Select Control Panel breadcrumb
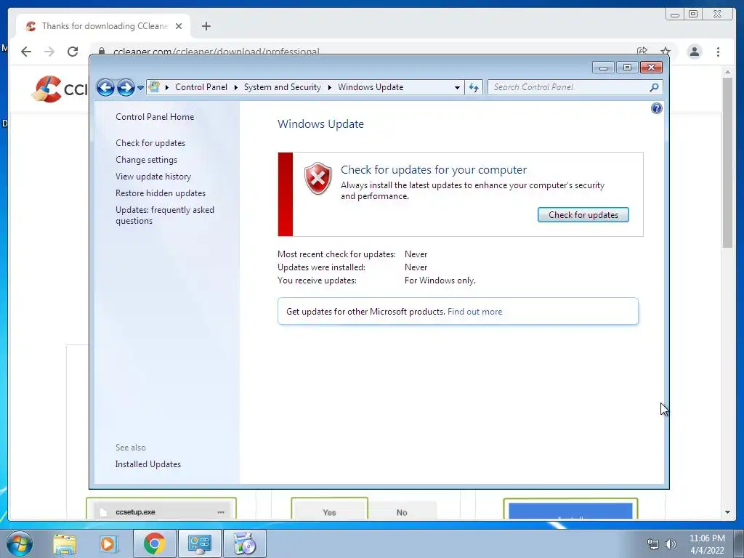 pyautogui.click(x=201, y=87)
